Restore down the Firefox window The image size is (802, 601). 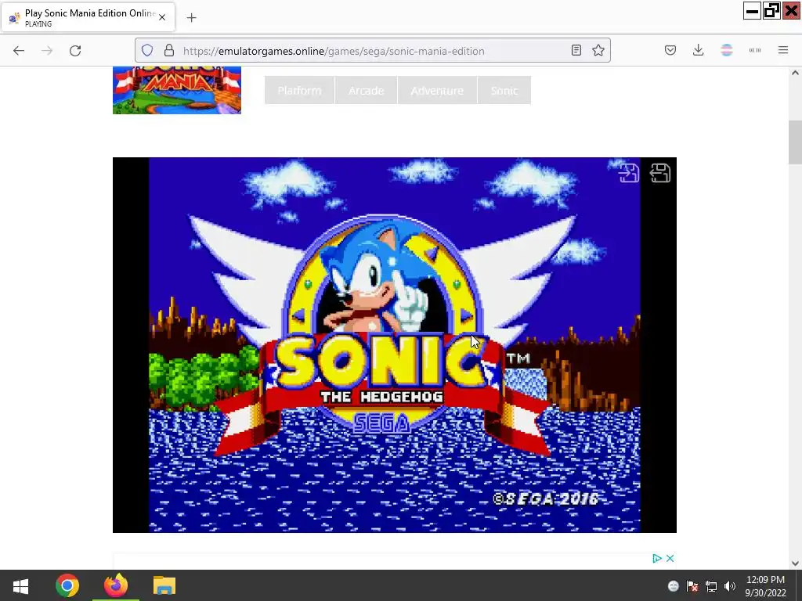(x=771, y=11)
